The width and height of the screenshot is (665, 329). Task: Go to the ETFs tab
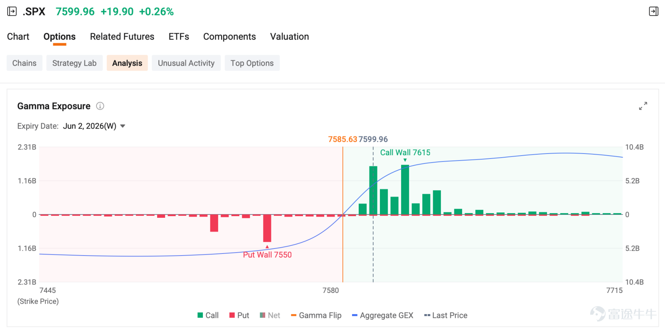(179, 37)
